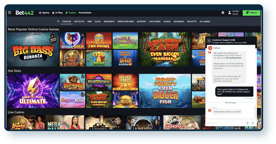Click the chat back arrow
This screenshot has height=144, width=276.
209,41
